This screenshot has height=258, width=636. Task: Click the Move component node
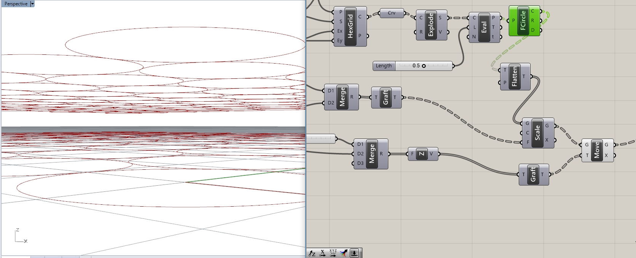click(596, 150)
